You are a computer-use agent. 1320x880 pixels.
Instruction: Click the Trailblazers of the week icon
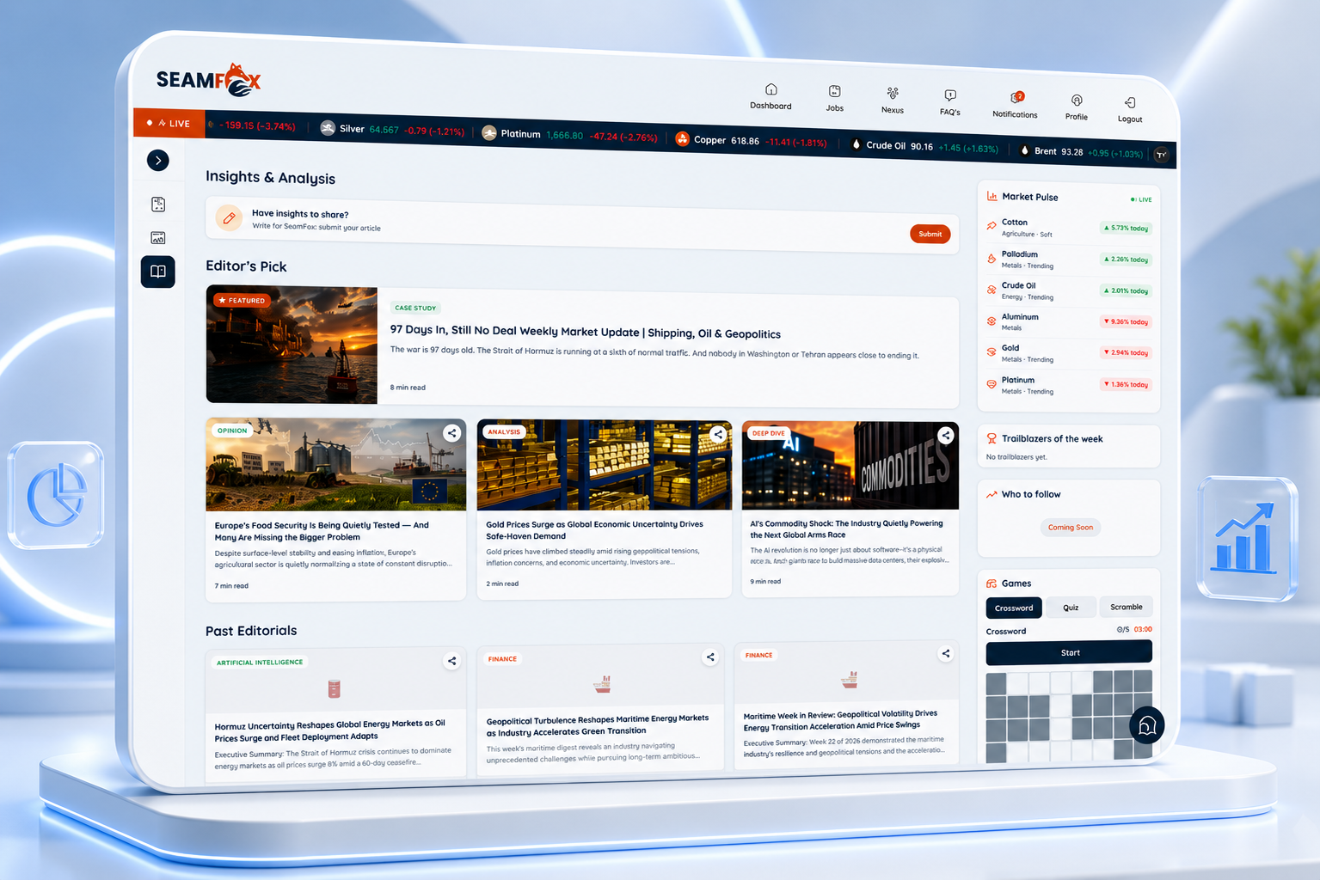tap(992, 438)
